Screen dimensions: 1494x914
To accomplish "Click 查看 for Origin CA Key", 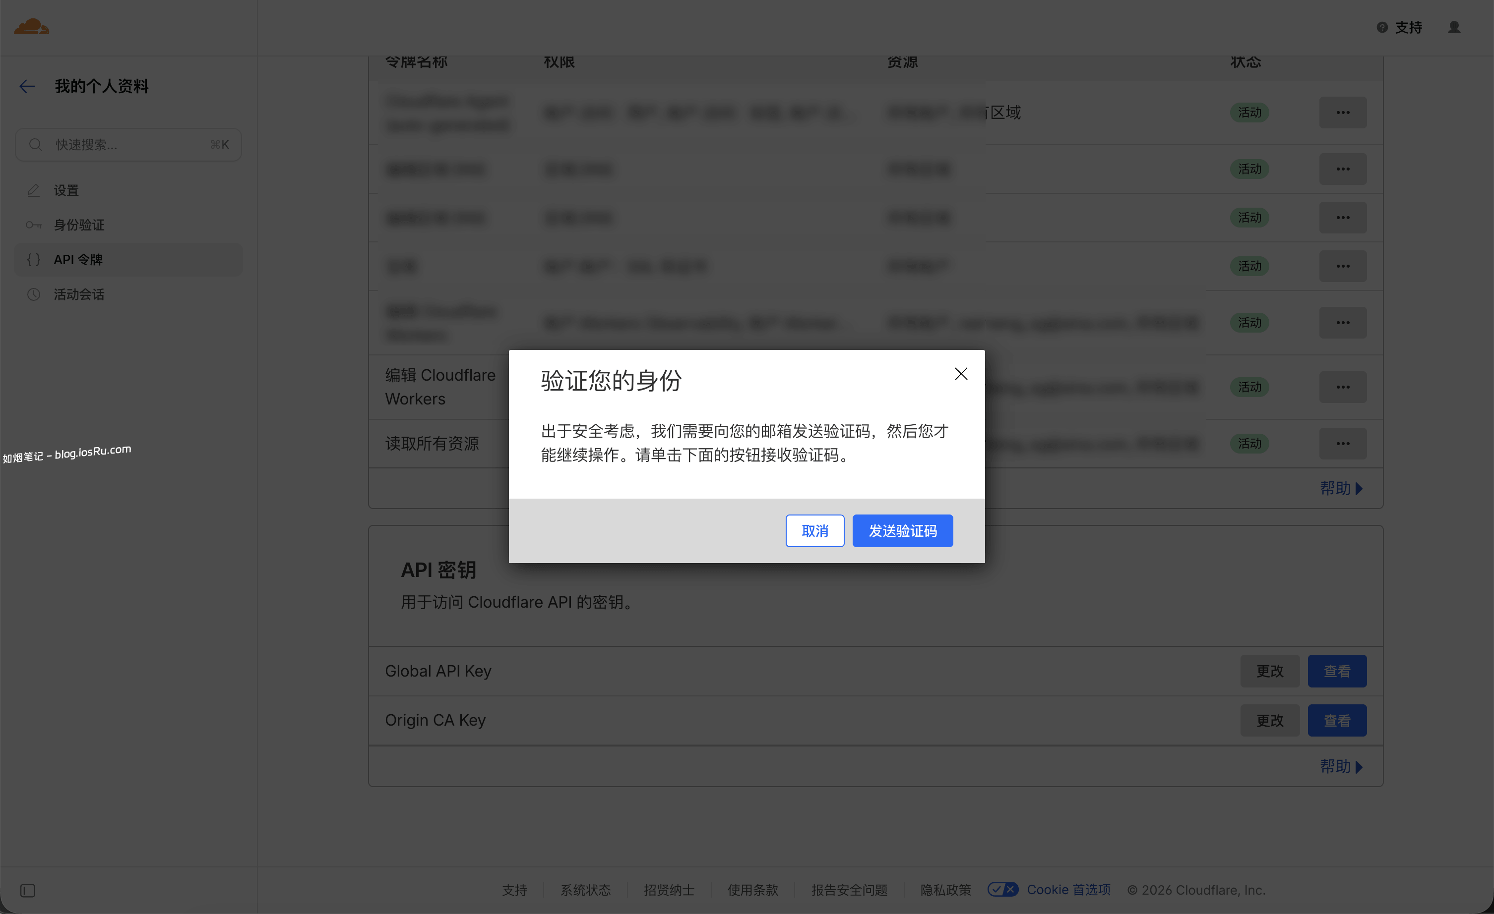I will (1337, 721).
